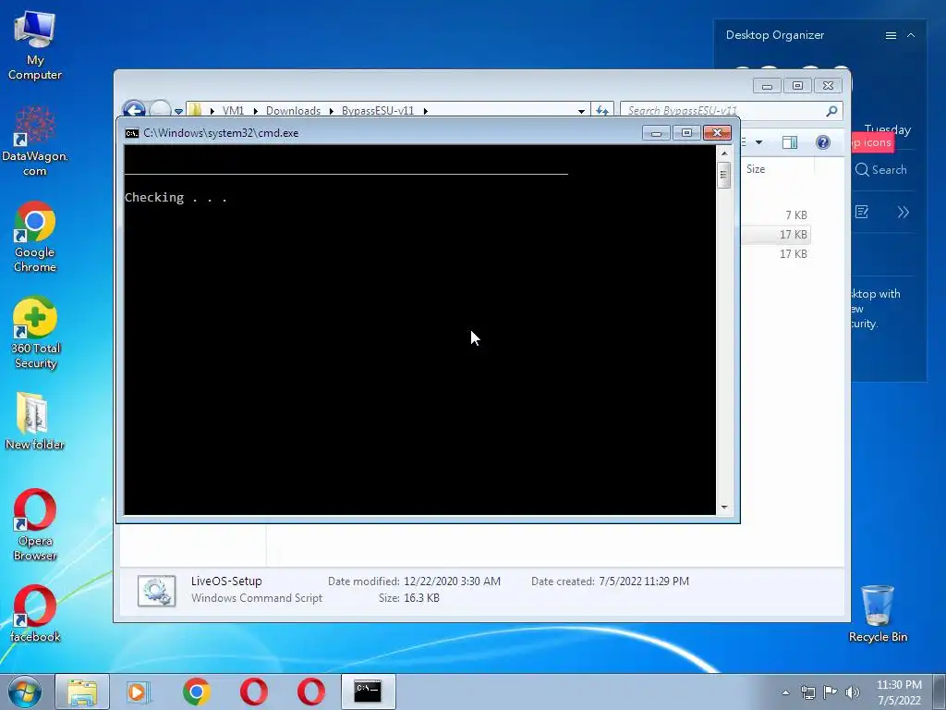Select BypassESU-v11 in the address path
Viewport: 946px width, 710px height.
tap(378, 111)
